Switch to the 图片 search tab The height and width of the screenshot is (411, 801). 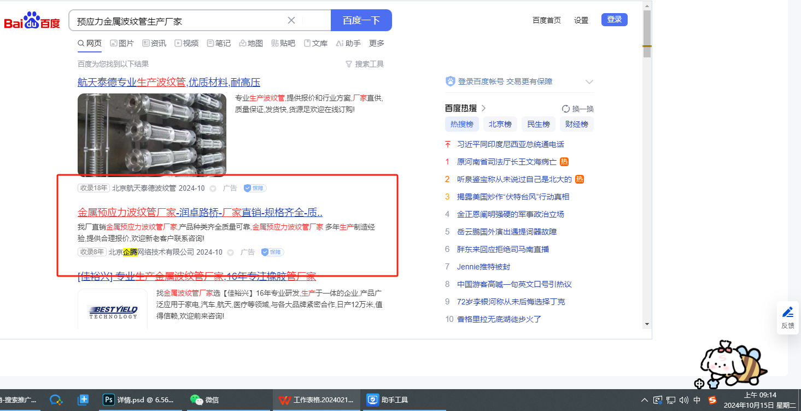point(121,43)
